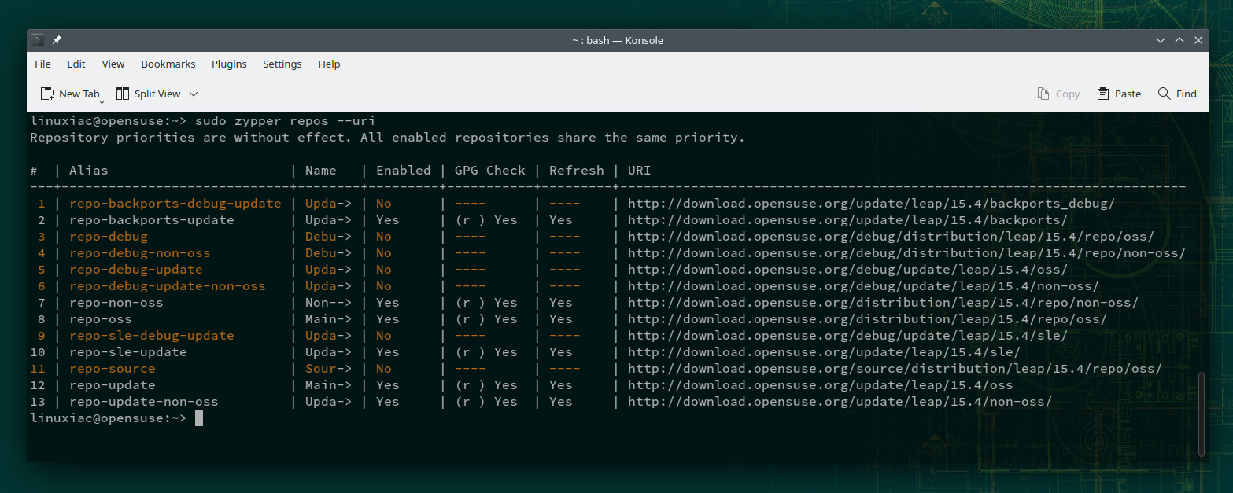Image resolution: width=1233 pixels, height=493 pixels.
Task: Select alias 'repo-debug-non-oss'
Action: click(140, 252)
